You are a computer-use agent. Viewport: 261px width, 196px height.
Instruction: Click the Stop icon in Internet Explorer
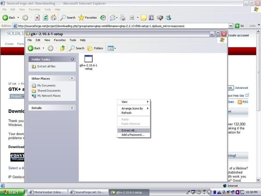coord(37,18)
